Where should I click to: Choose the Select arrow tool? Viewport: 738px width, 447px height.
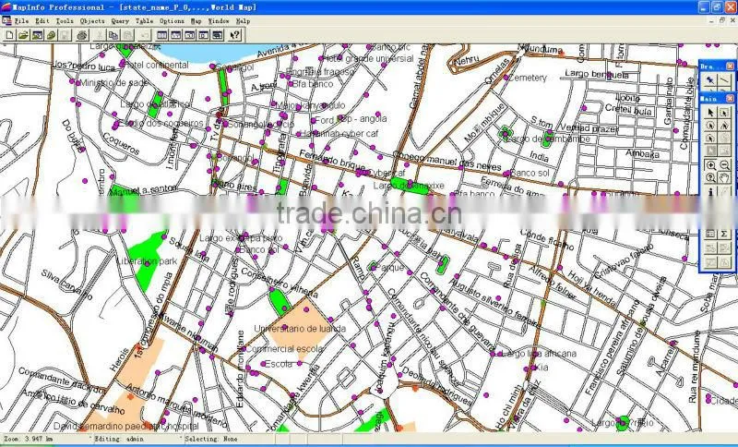(x=710, y=112)
